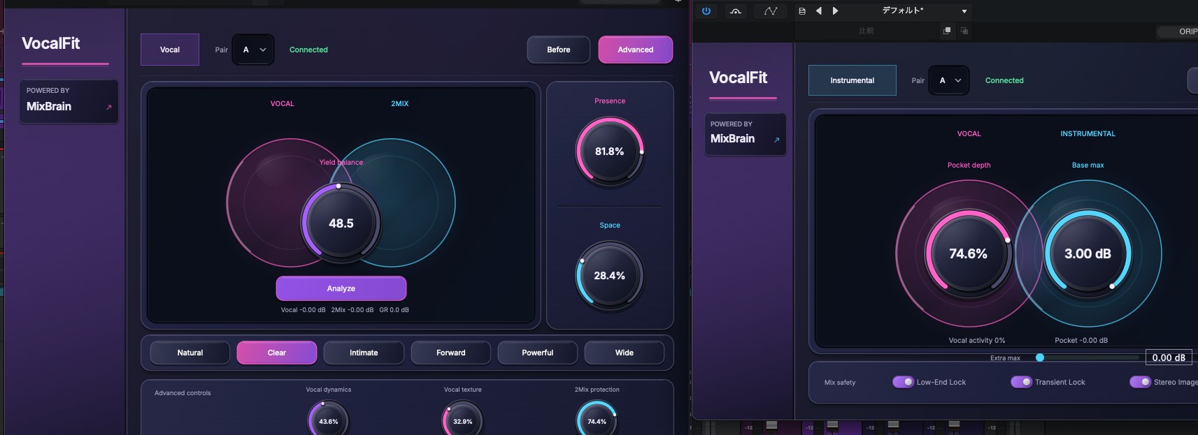Click the 2Mix protection 74.4% knob
1198x435 pixels.
click(x=597, y=420)
